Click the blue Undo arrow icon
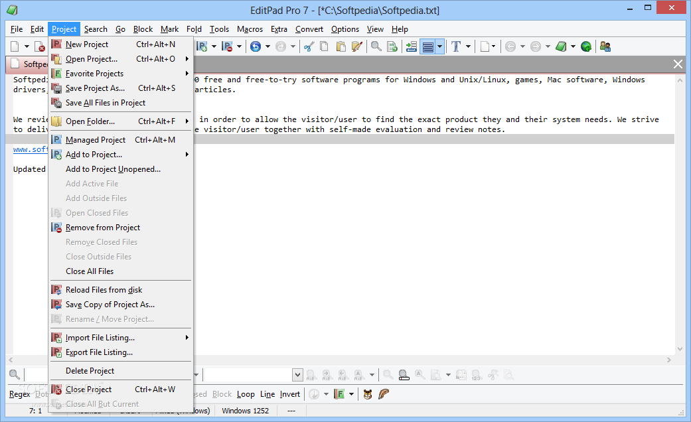The image size is (691, 422). click(x=255, y=46)
